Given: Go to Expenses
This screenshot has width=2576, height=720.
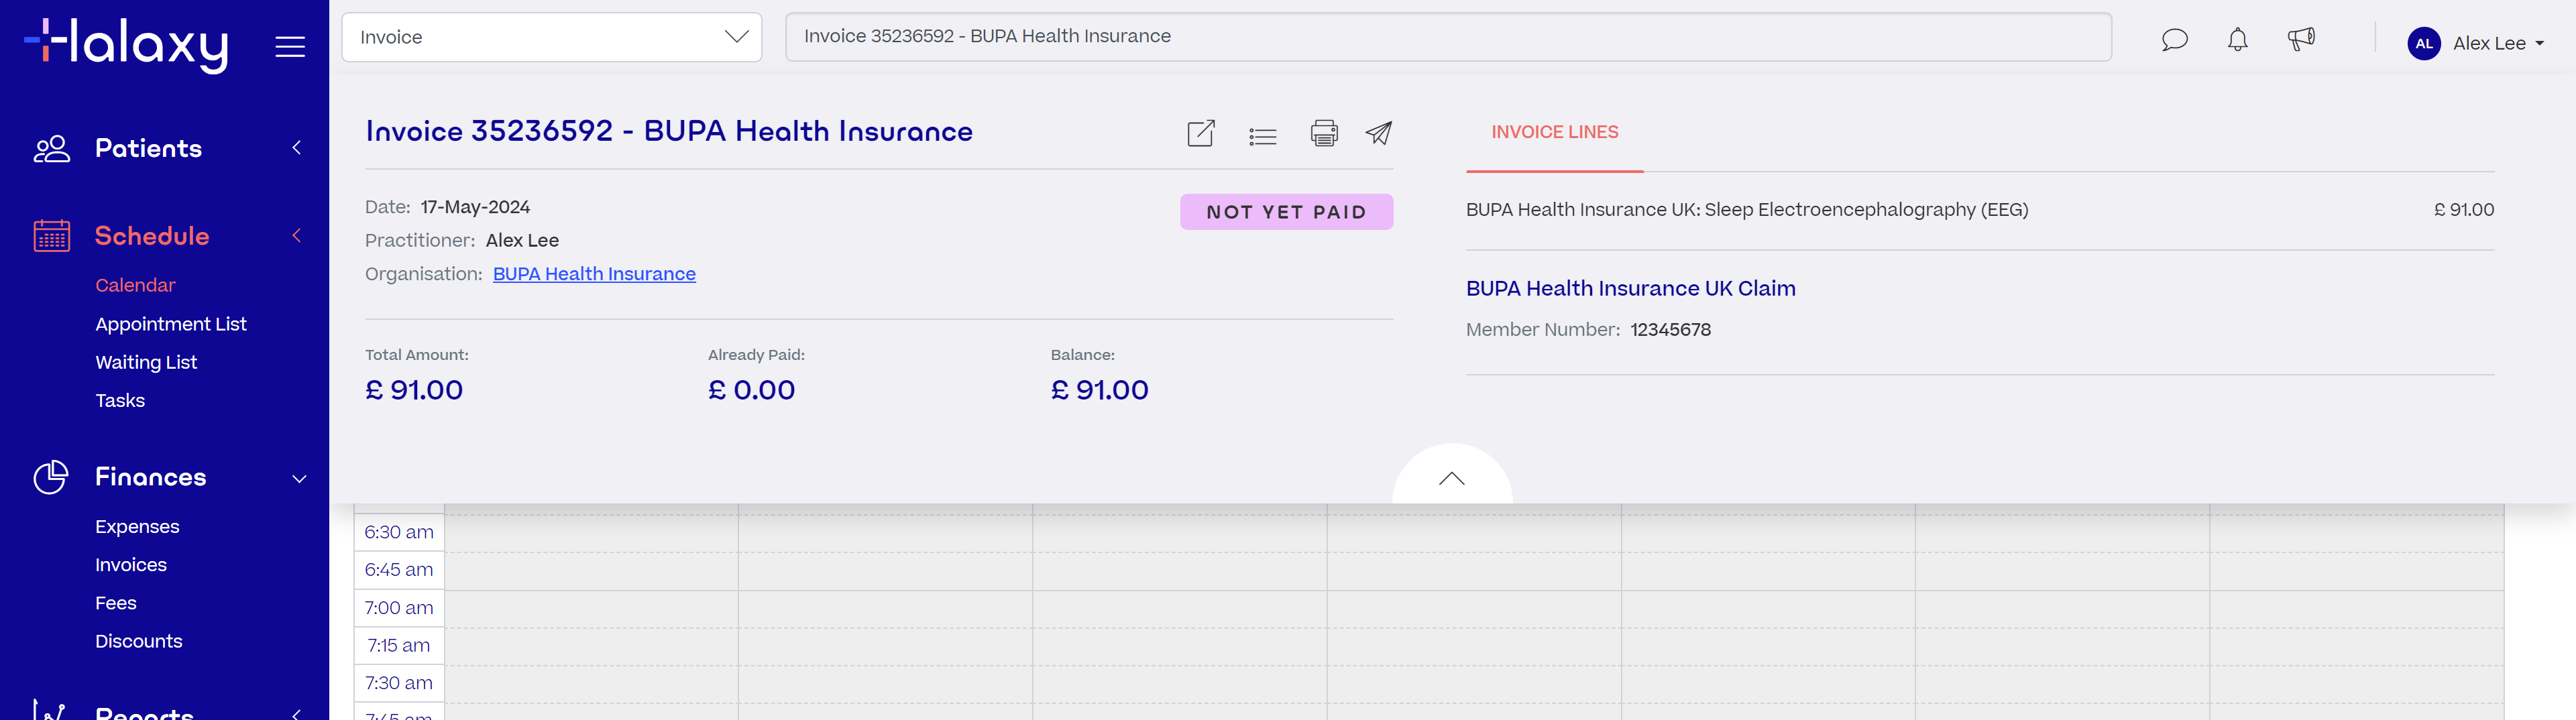Looking at the screenshot, I should point(137,527).
